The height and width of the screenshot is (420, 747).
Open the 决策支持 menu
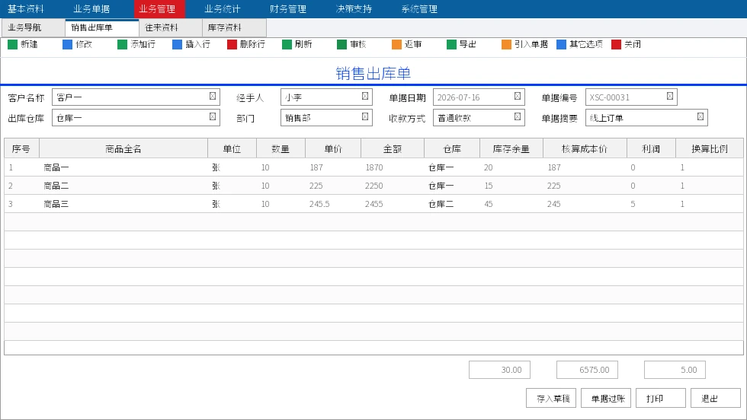coord(354,9)
